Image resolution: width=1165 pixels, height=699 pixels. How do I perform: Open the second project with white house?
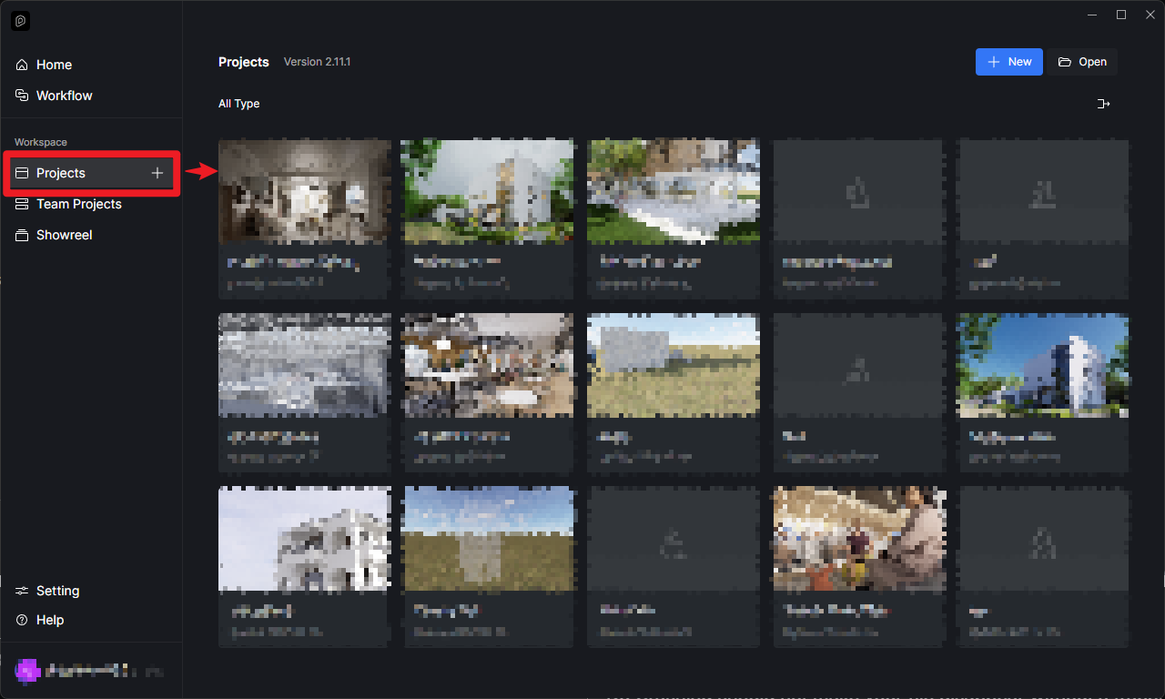point(487,192)
